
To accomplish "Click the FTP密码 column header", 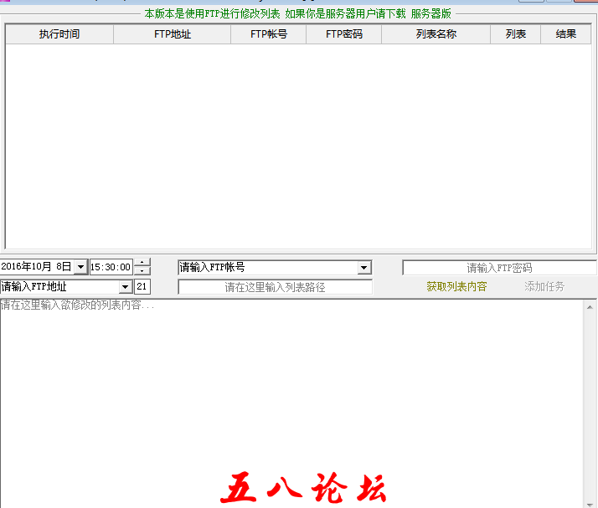I will click(x=343, y=34).
